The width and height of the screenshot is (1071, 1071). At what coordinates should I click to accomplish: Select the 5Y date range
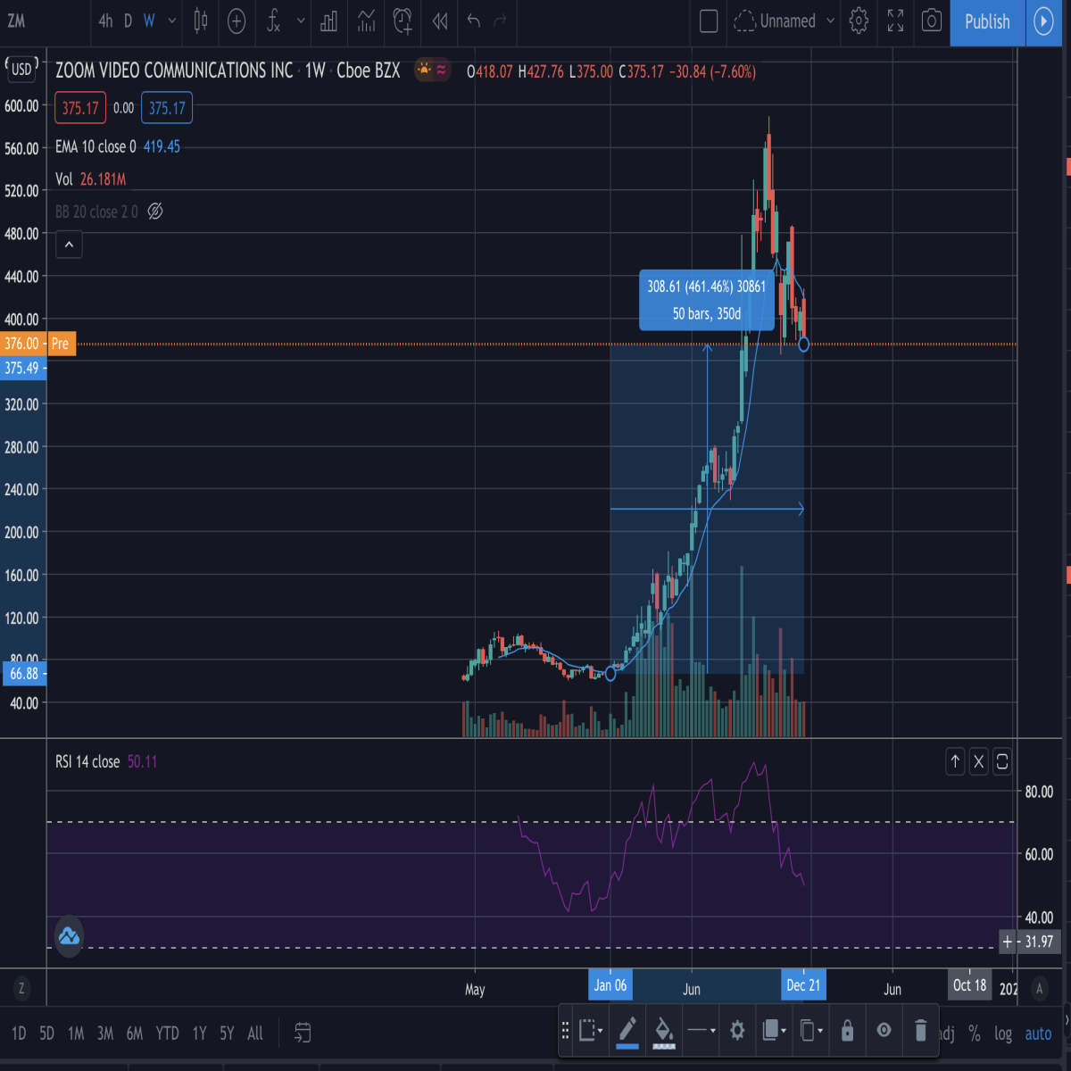tap(227, 1034)
